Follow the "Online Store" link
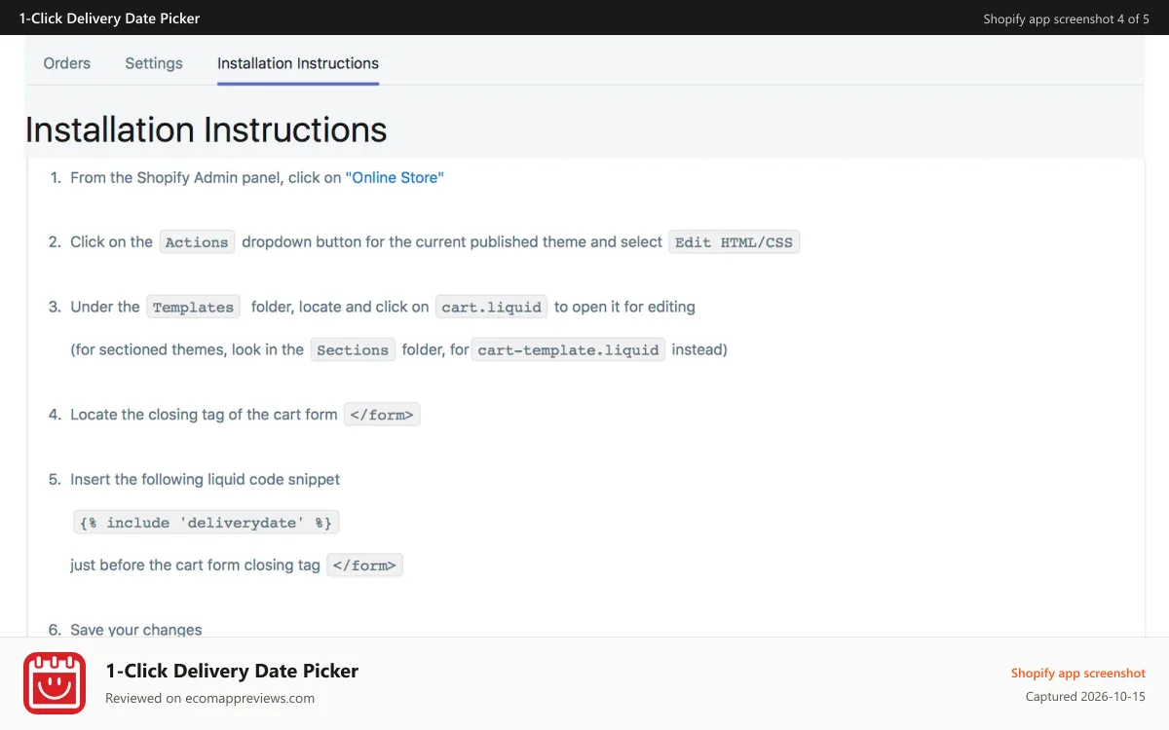This screenshot has width=1169, height=730. point(395,177)
